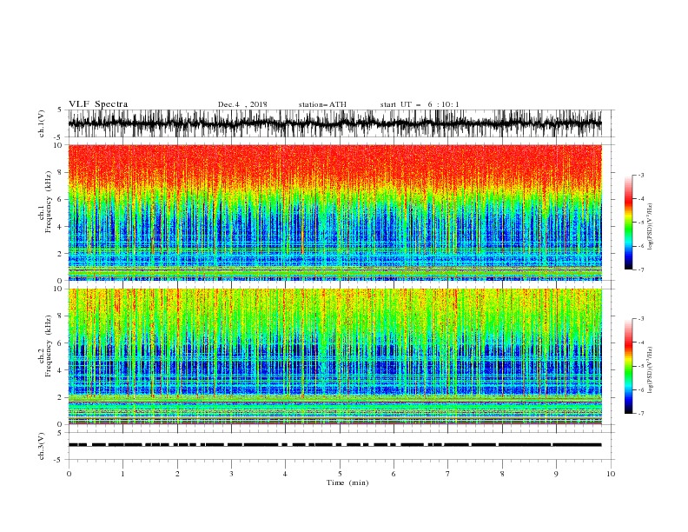688x532 pixels.
Task: Click the time axis tick label '3'
Action: (x=231, y=474)
